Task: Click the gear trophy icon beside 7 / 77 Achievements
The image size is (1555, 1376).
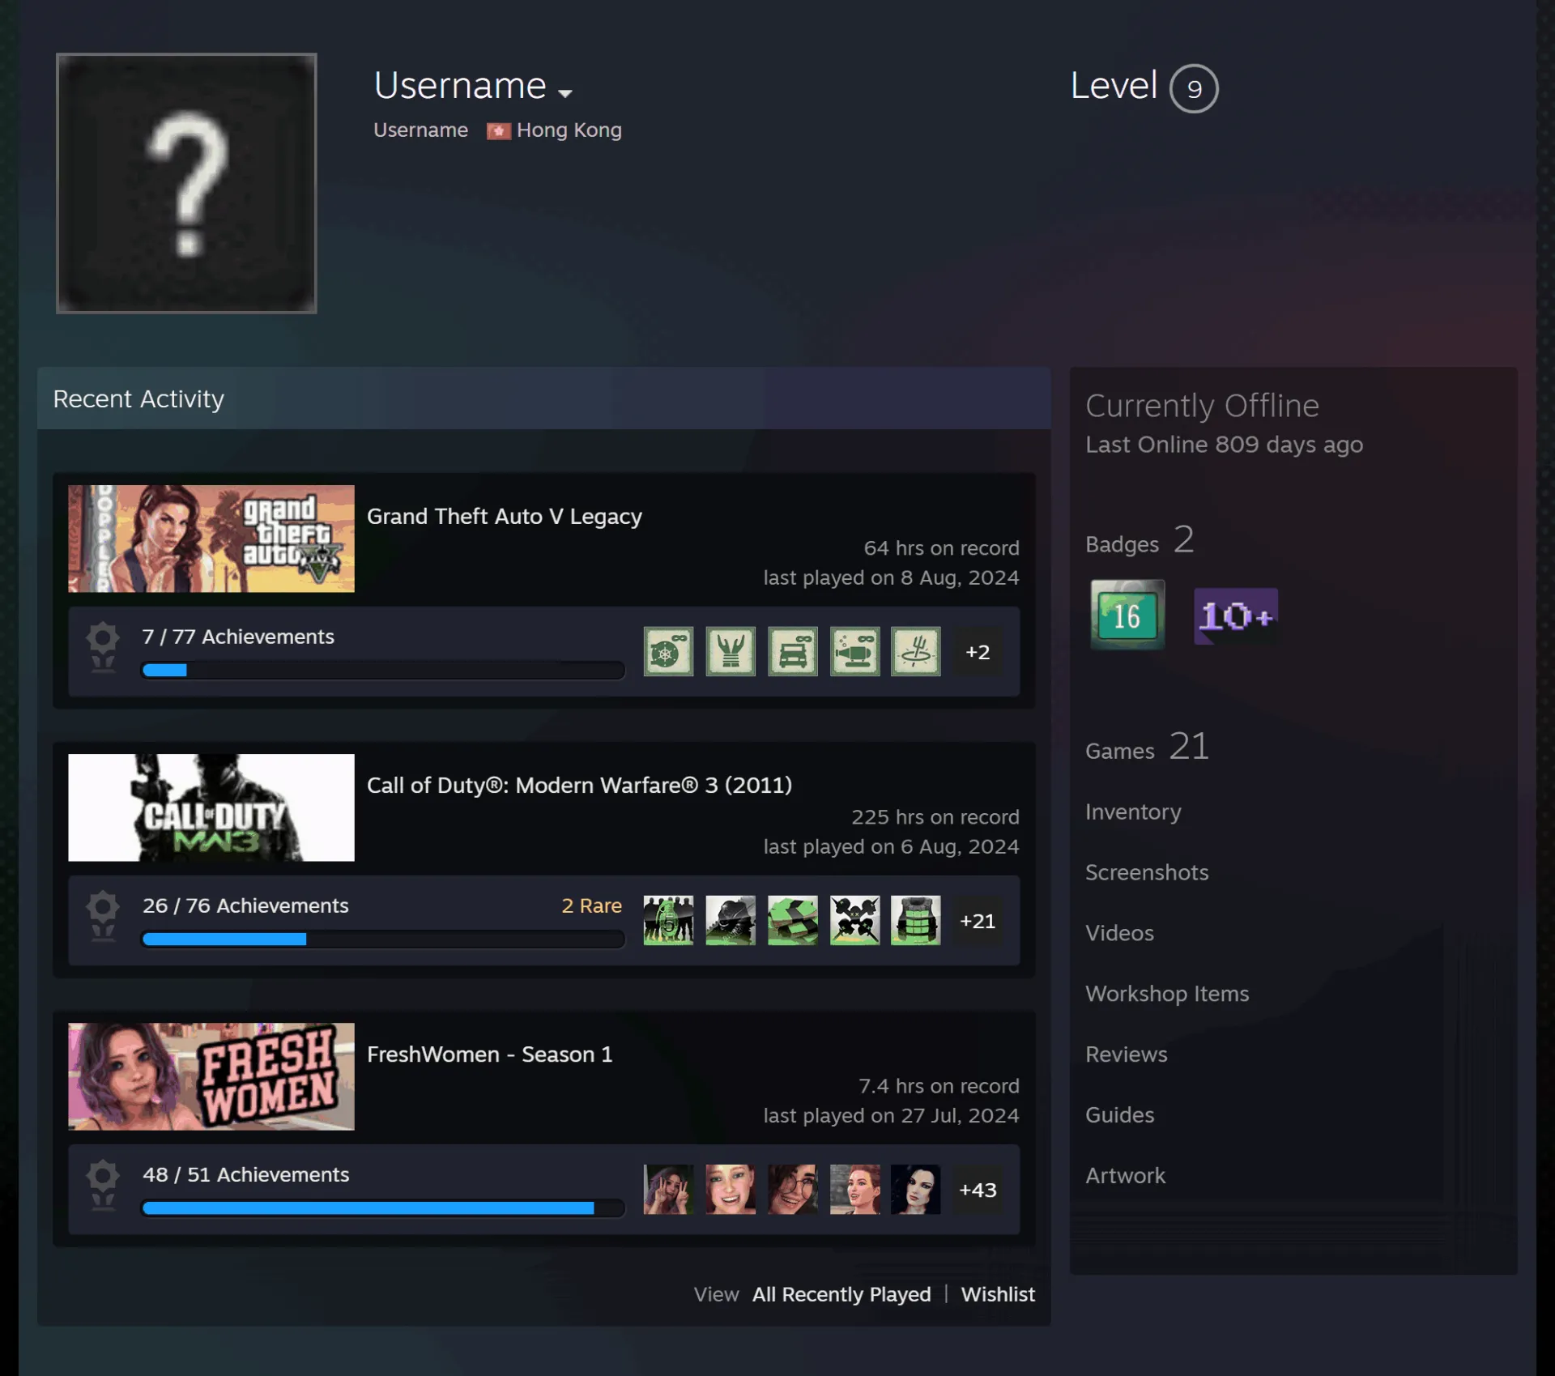Action: click(x=103, y=647)
